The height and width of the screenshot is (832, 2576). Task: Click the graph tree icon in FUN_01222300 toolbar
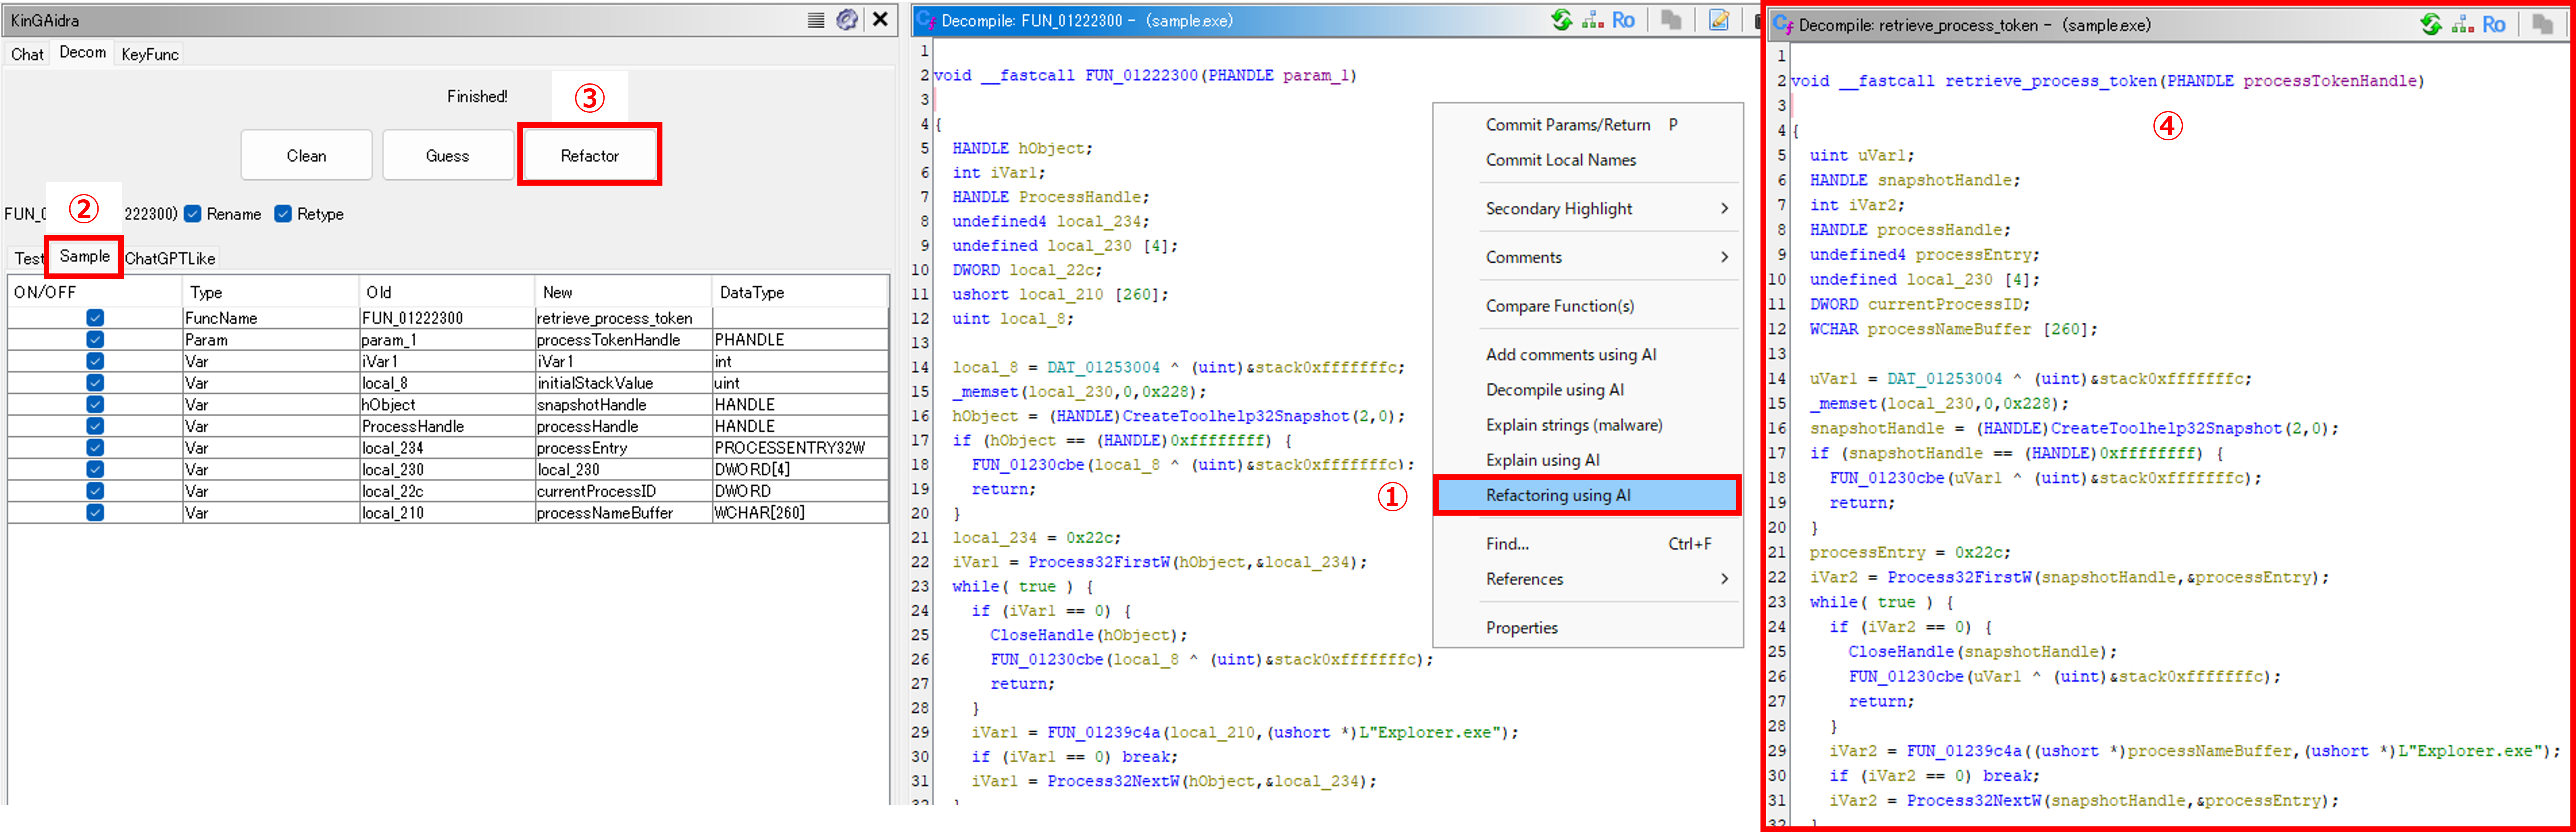(x=1593, y=20)
